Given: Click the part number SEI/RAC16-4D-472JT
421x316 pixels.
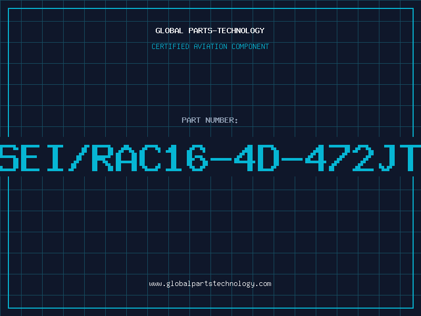Looking at the screenshot, I should [x=210, y=158].
